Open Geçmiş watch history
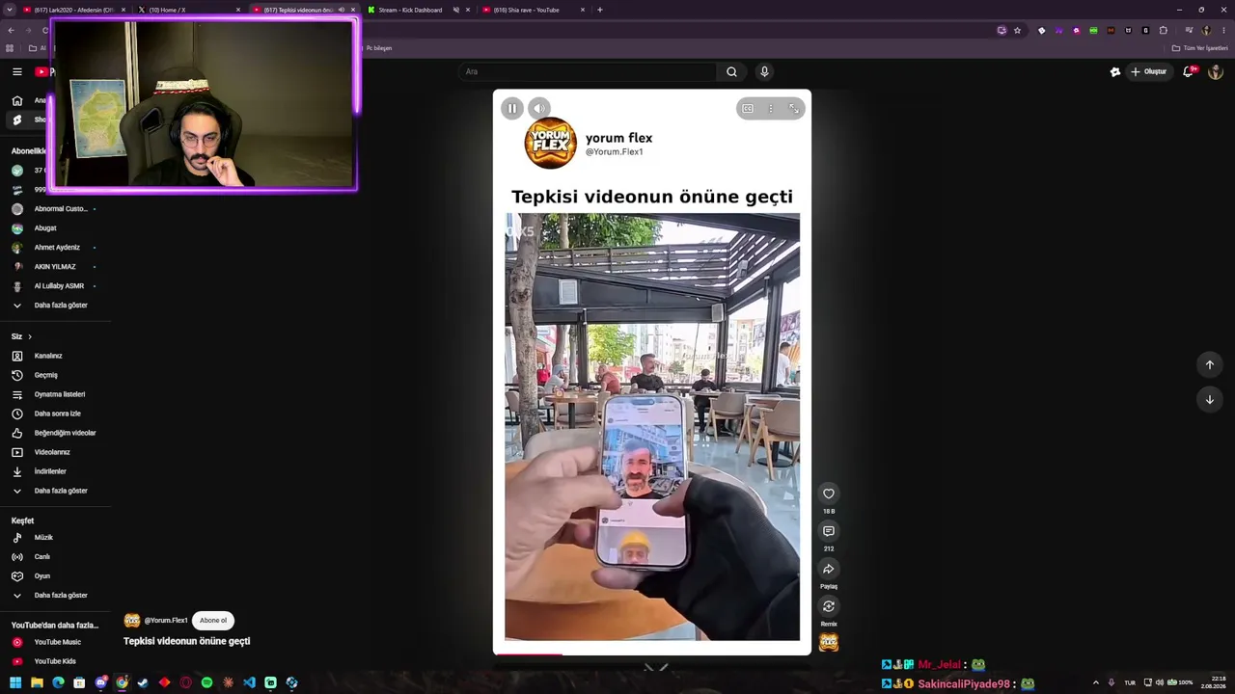The height and width of the screenshot is (694, 1235). point(46,375)
